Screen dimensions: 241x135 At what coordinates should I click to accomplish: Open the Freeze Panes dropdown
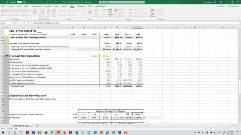tap(116, 13)
